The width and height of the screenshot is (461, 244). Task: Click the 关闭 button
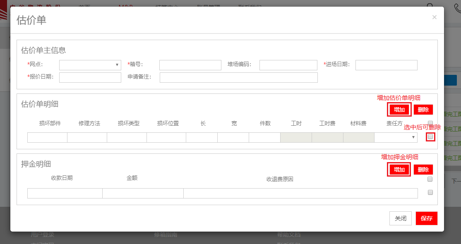point(400,218)
